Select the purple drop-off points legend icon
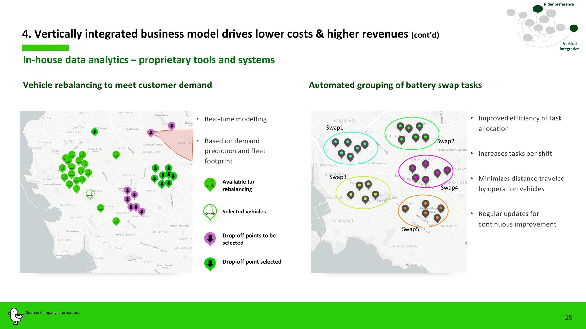 (x=210, y=239)
